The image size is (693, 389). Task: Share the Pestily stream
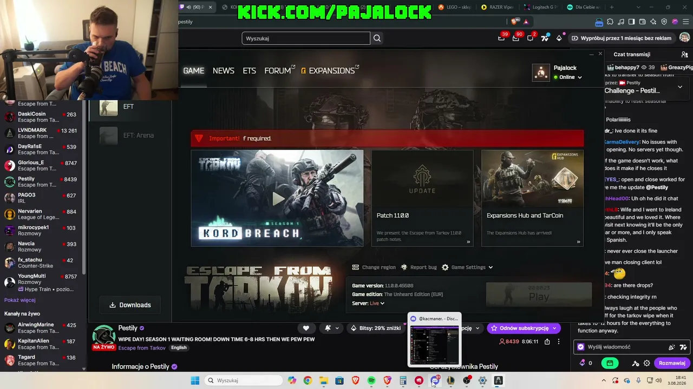[x=547, y=341]
